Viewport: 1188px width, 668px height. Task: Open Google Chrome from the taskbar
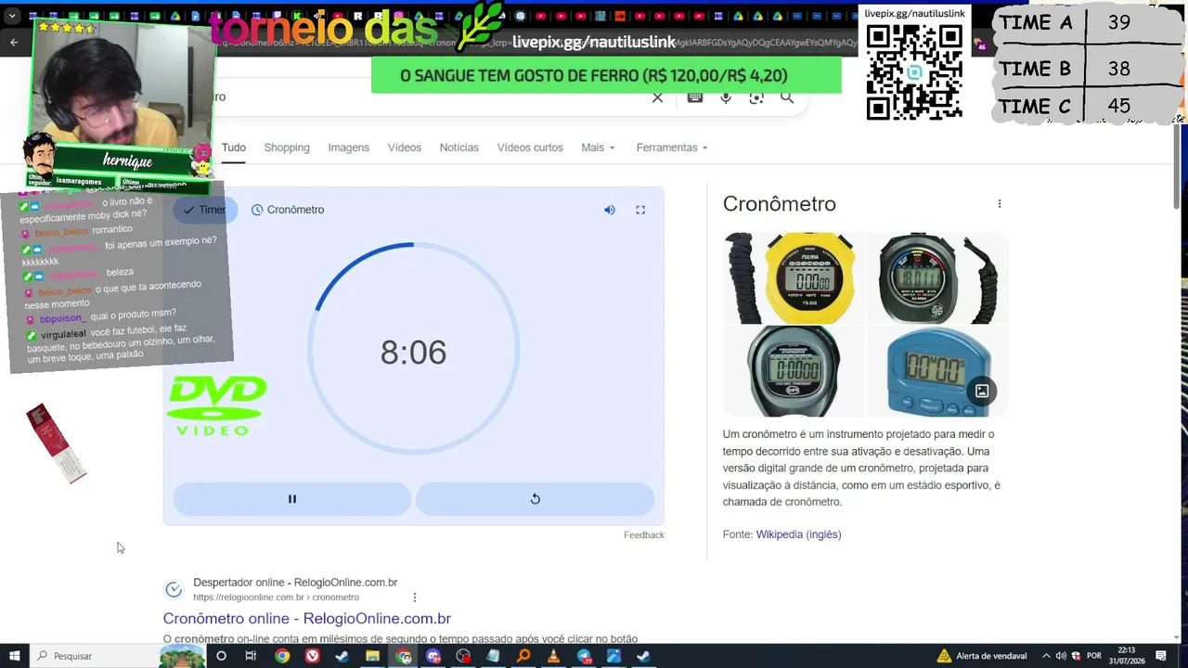[x=282, y=656]
